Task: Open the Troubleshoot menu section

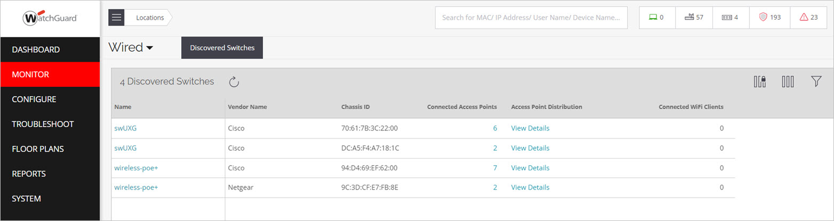Action: tap(43, 124)
